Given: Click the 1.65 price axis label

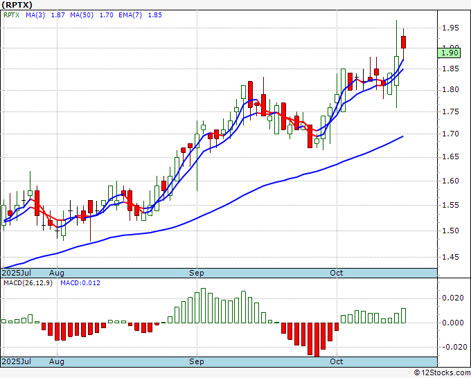Looking at the screenshot, I should coord(451,156).
